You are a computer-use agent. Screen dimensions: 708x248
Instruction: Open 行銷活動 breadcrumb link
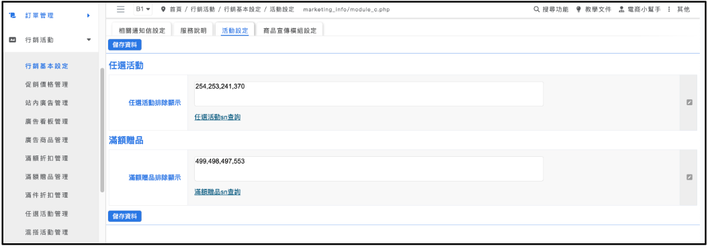[203, 9]
